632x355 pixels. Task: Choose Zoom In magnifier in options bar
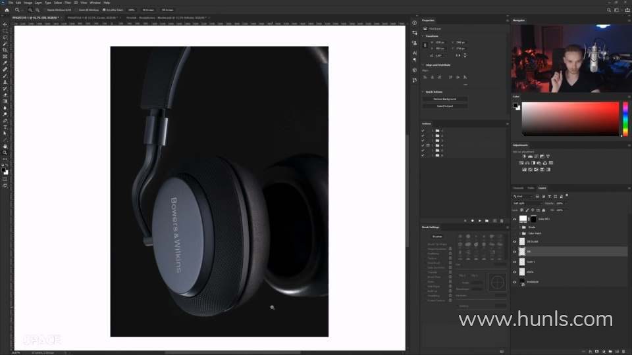(30, 10)
